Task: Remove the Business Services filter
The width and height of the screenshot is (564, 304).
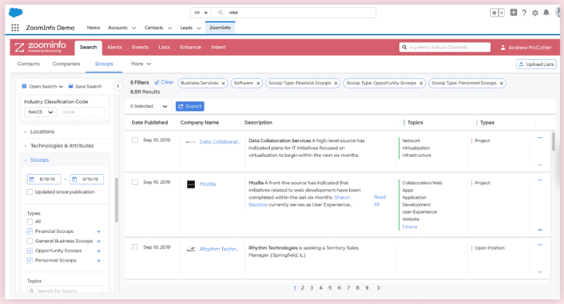Action: [x=224, y=84]
